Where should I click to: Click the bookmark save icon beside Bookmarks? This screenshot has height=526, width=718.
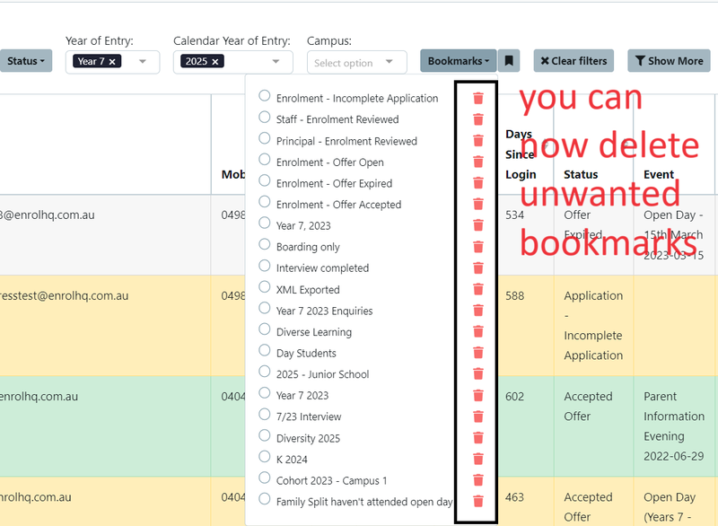pyautogui.click(x=508, y=60)
